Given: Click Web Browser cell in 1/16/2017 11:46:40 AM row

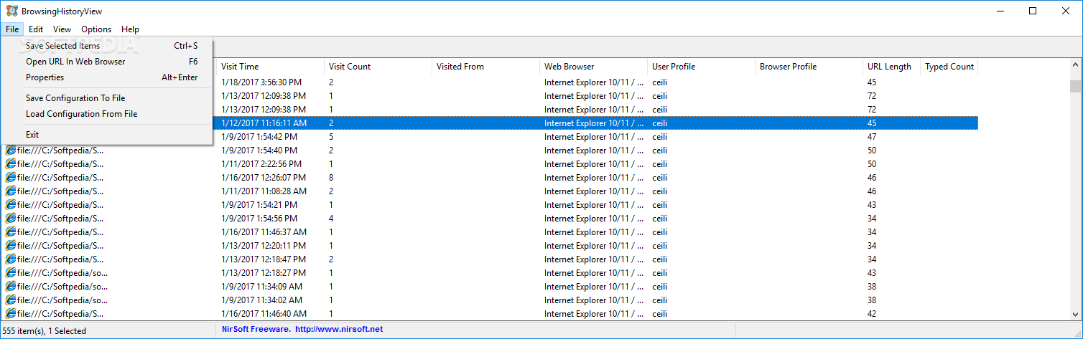Looking at the screenshot, I should (593, 314).
